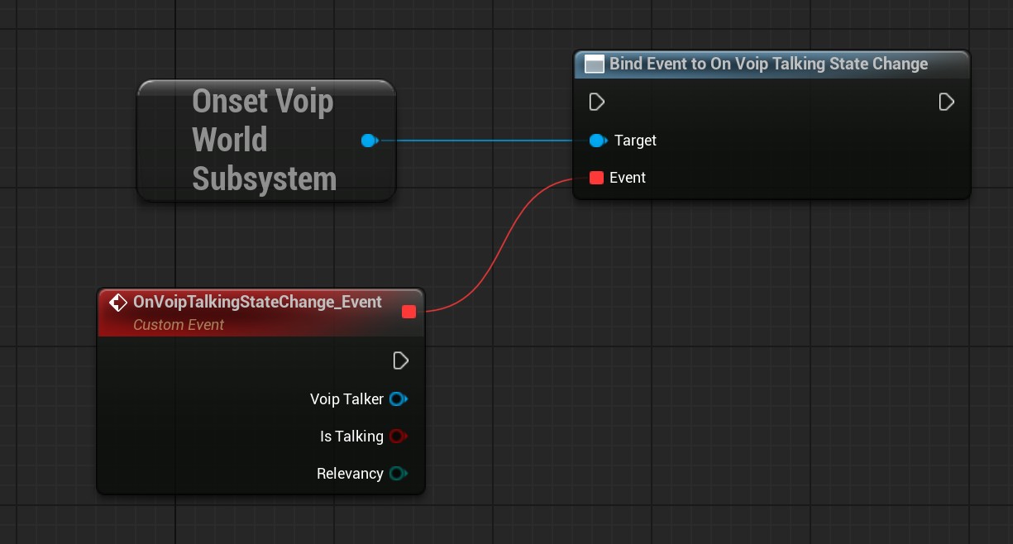Click the Event pin label
Screen dimensions: 1013x544
click(x=628, y=178)
